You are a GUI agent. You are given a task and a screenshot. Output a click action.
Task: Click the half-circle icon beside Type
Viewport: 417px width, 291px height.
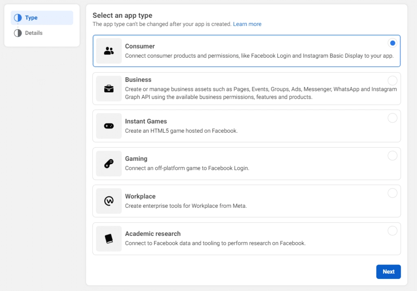point(18,18)
